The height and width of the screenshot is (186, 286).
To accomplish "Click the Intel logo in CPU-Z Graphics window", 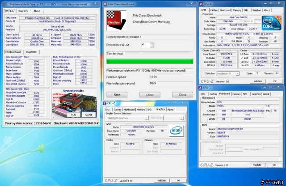I will pyautogui.click(x=176, y=131).
